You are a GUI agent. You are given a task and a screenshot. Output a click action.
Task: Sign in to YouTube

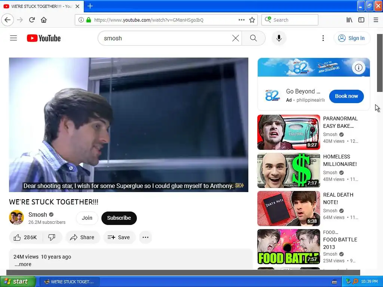pos(352,38)
